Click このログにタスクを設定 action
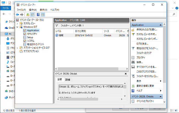Viewport: 179px width, 113px height. pos(146,72)
